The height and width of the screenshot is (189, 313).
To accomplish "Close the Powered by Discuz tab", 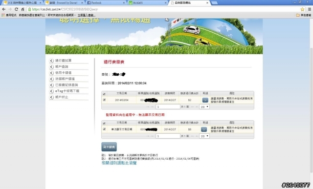I will (x=82, y=3).
